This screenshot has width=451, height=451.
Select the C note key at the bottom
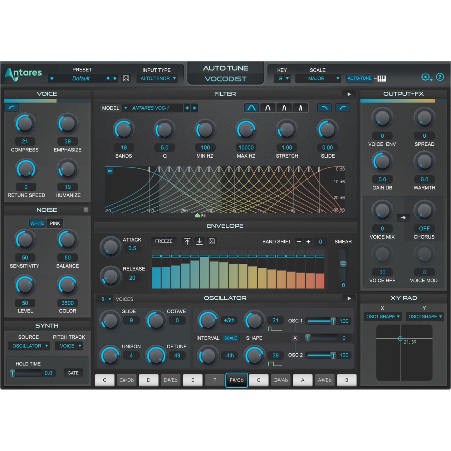pos(104,380)
